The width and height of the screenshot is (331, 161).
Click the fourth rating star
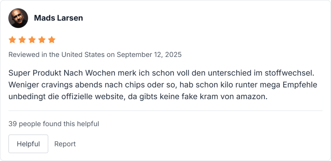pos(42,40)
